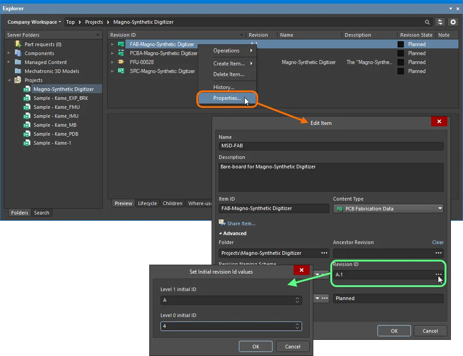Click the PRJ-00028 item icon
The height and width of the screenshot is (356, 463).
pos(121,62)
